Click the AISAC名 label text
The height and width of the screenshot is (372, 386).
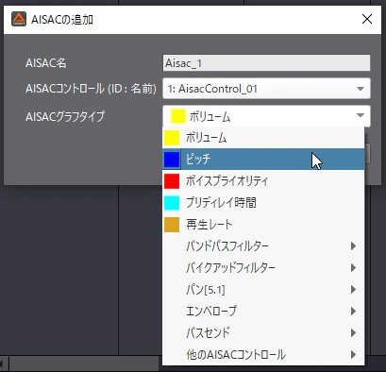click(x=46, y=63)
